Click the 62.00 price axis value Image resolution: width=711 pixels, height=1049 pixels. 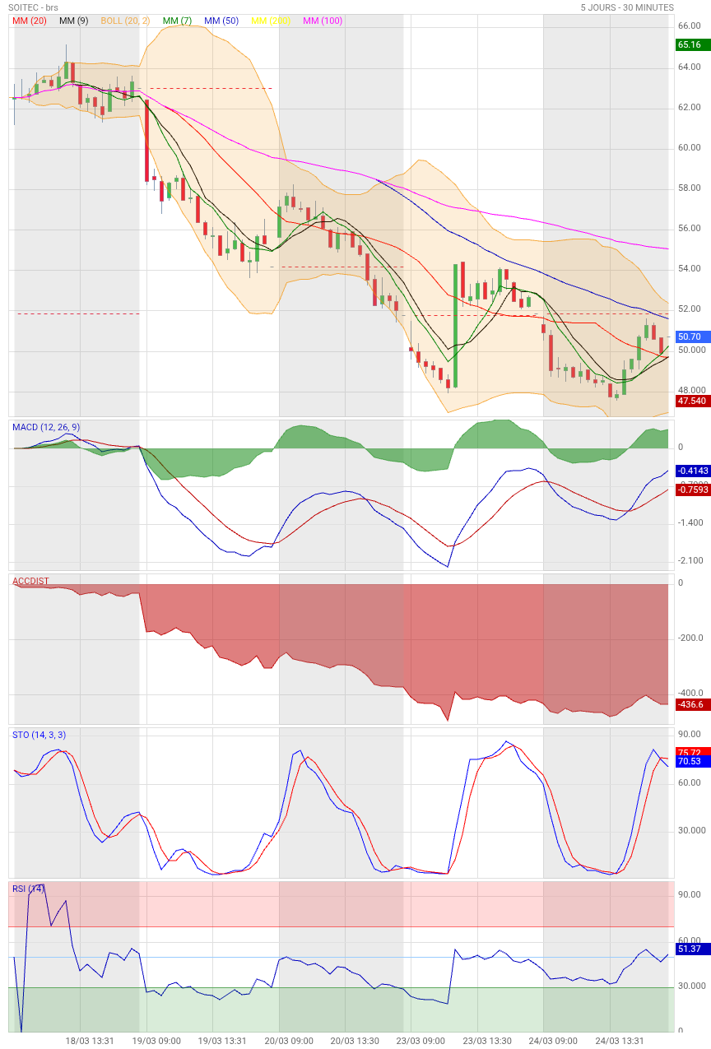coord(689,107)
